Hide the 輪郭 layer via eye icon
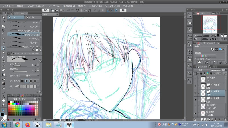This screenshot has width=228, height=128. coord(195,86)
